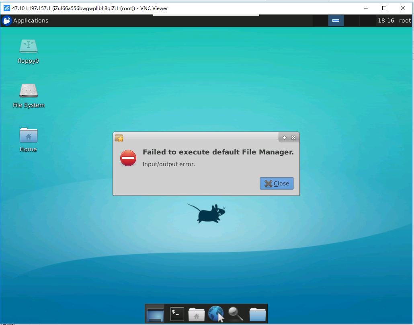Open the floppy0 drive on the desktop
Image resolution: width=414 pixels, height=325 pixels.
pos(28,46)
